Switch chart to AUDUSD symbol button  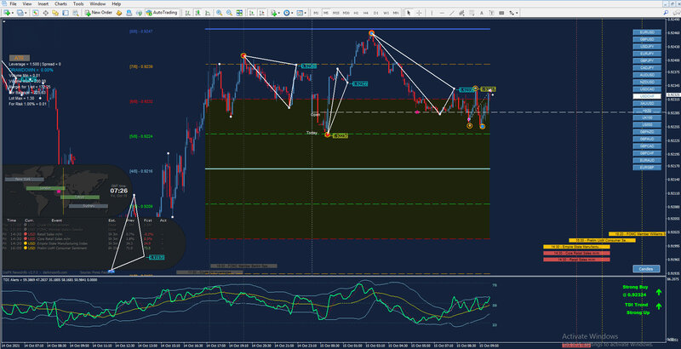[x=647, y=75]
